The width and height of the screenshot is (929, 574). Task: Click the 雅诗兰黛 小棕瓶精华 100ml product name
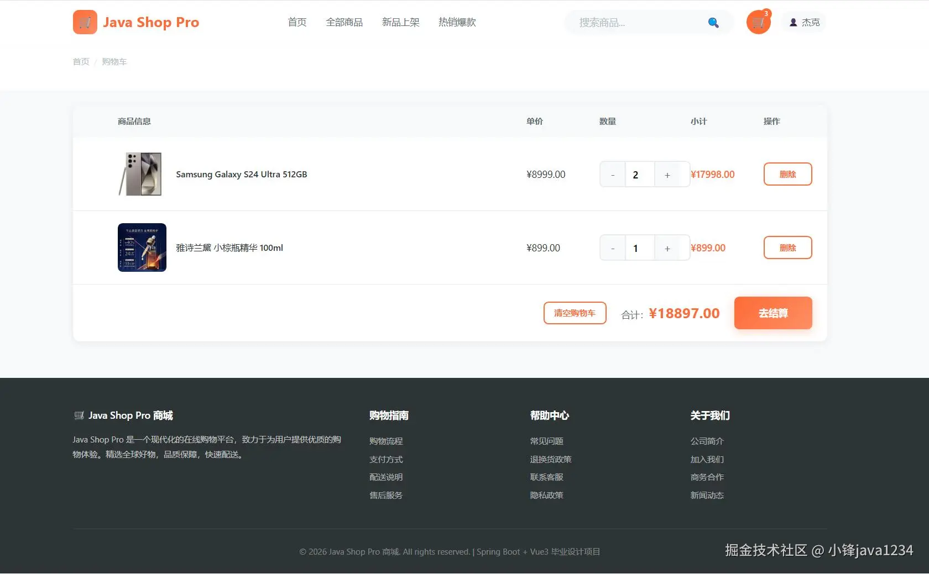pyautogui.click(x=229, y=247)
